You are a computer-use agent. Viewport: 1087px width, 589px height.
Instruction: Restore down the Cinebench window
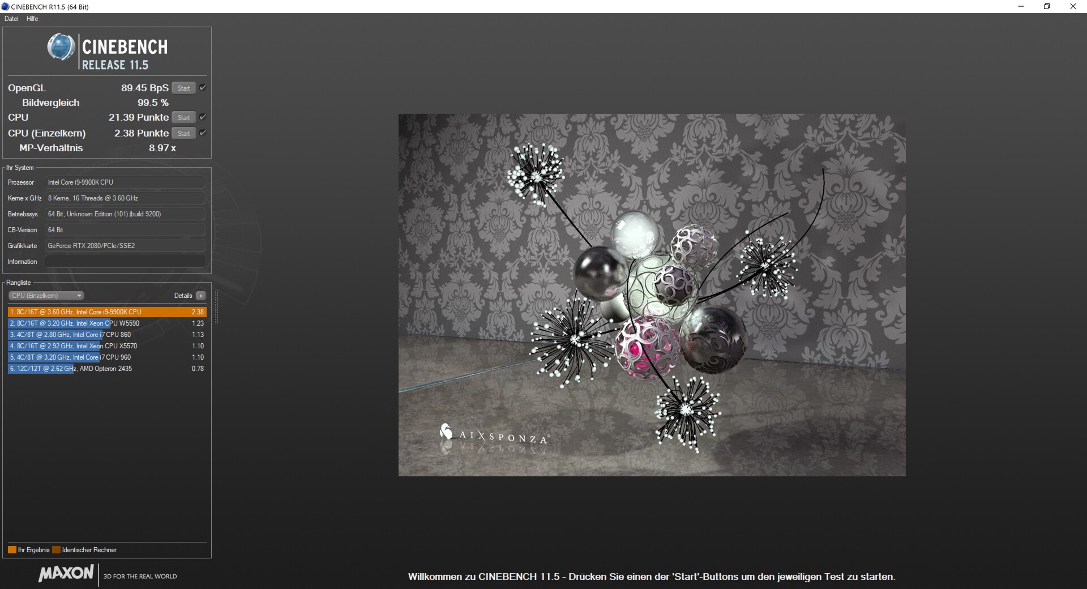tap(1047, 7)
